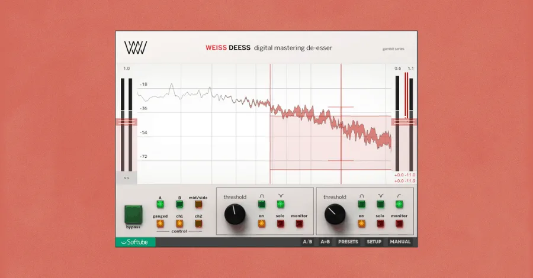This screenshot has height=278, width=533.
Task: Click the A=B copy button
Action: (x=325, y=242)
